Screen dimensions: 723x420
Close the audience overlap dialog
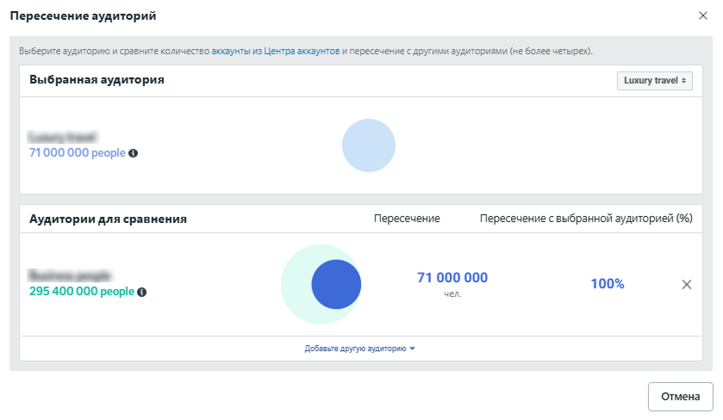tap(702, 15)
